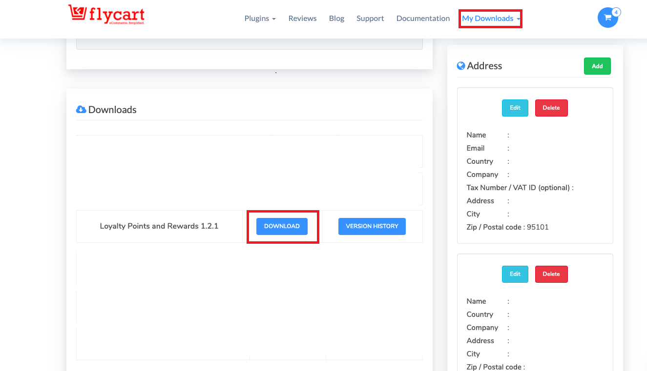The width and height of the screenshot is (647, 371).
Task: Open the Blog page
Action: point(336,19)
